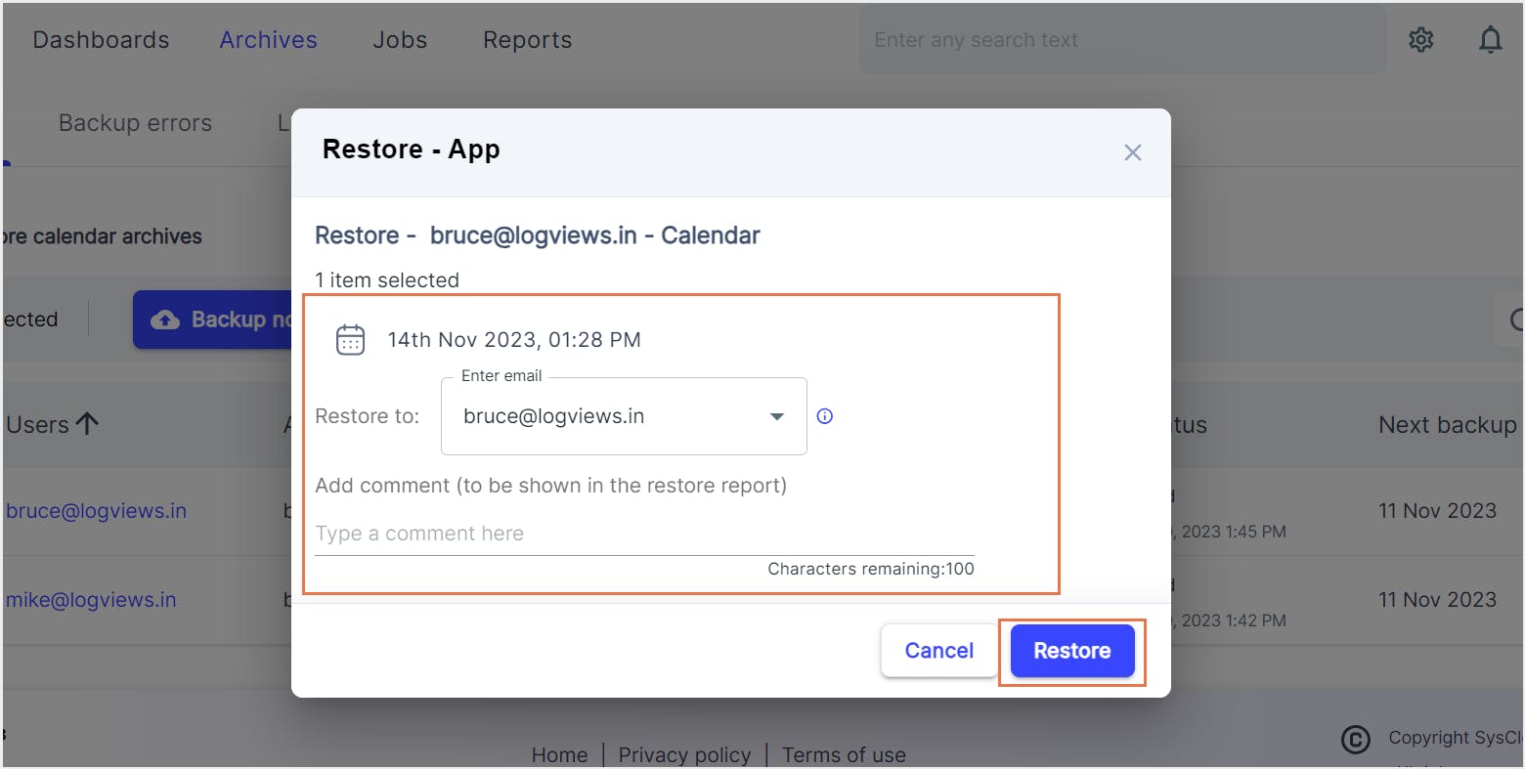Image resolution: width=1525 pixels, height=769 pixels.
Task: Click the Enter any search text box
Action: pyautogui.click(x=1122, y=40)
